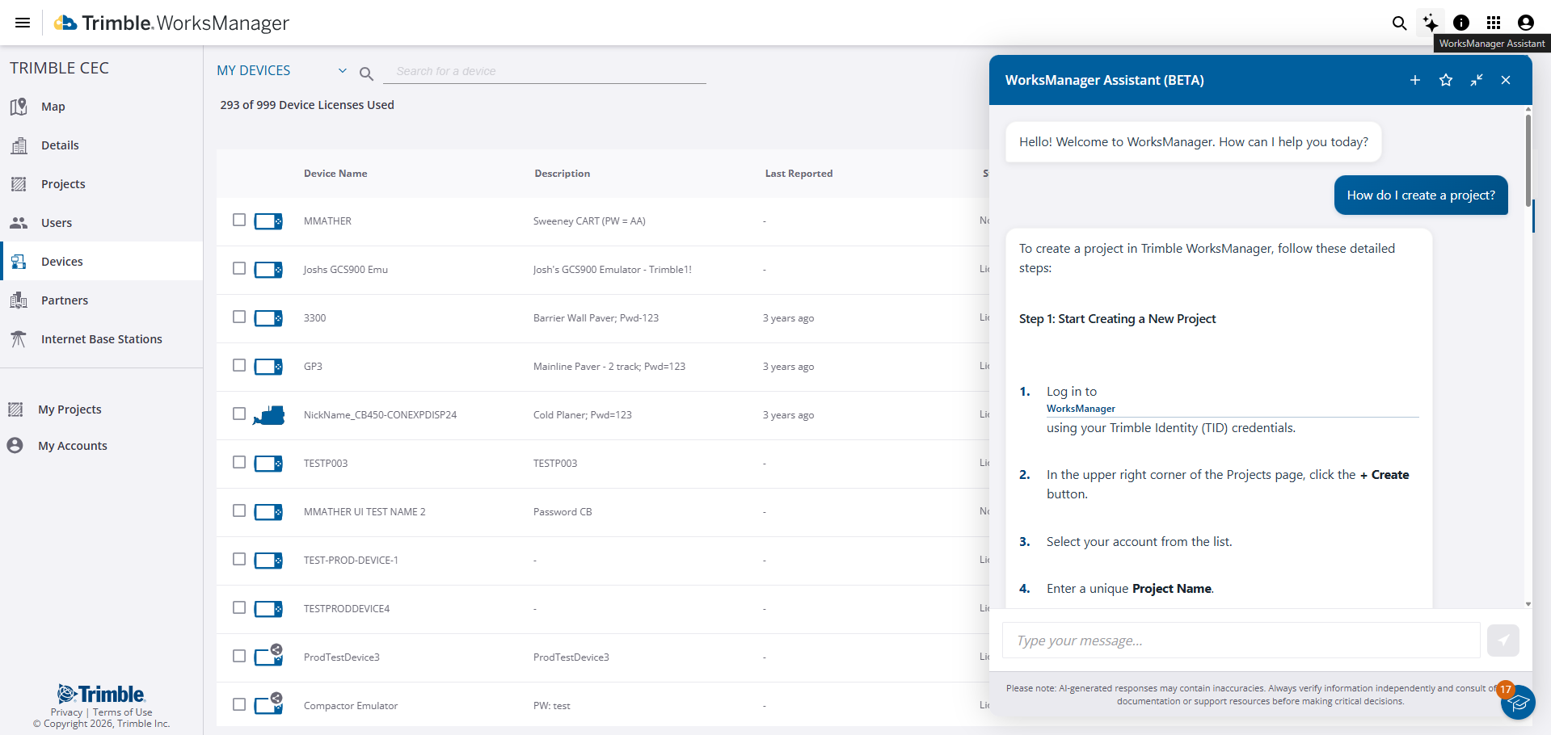Open the Privacy link
Viewport: 1551px width, 735px height.
point(66,712)
